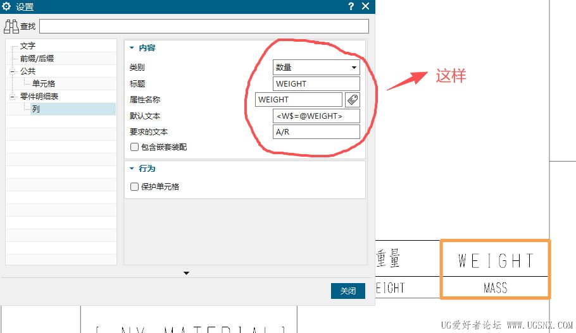Click the settings gear icon in the title bar
The height and width of the screenshot is (333, 576).
(6, 6)
